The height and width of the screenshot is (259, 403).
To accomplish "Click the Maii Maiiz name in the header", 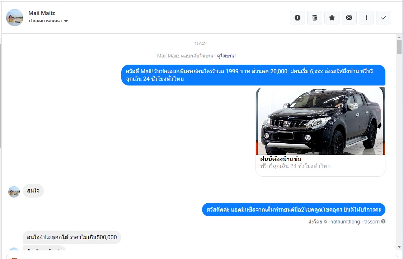I will (x=42, y=13).
